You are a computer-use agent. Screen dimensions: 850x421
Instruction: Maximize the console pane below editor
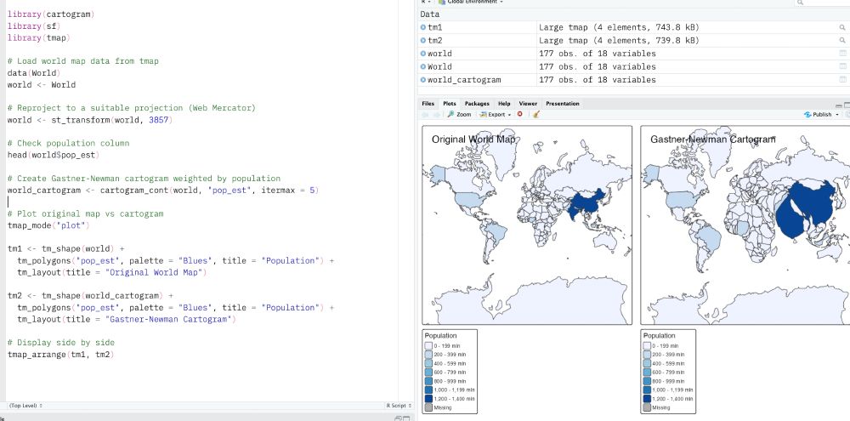[406, 418]
